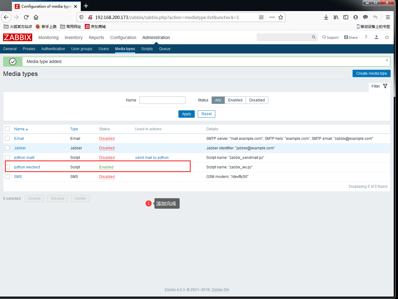The width and height of the screenshot is (398, 299).
Task: Dismiss the Media type added message
Action: pos(387,60)
